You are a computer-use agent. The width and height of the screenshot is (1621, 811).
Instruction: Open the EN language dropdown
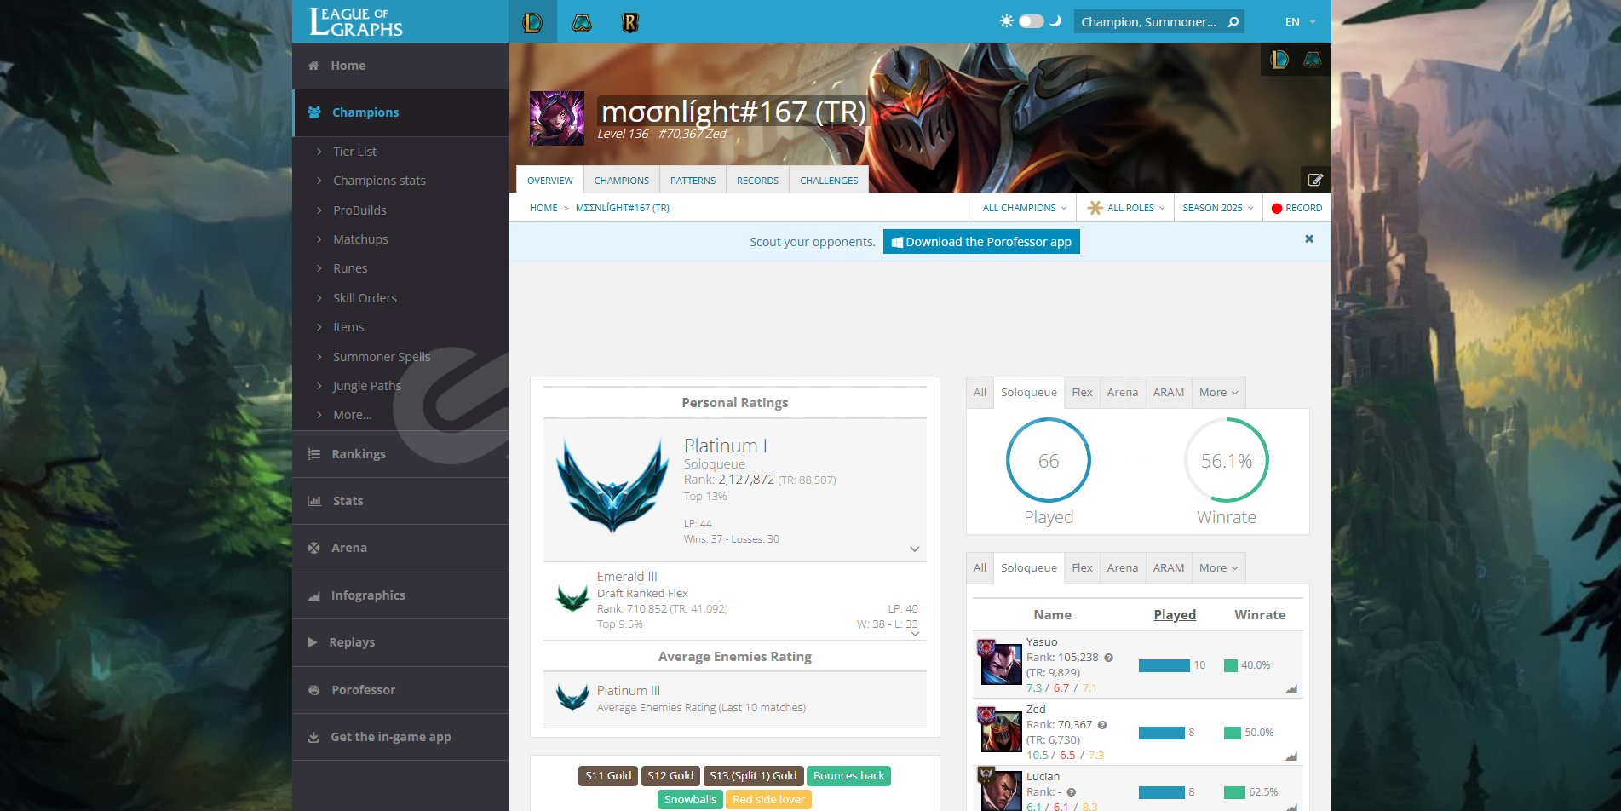pyautogui.click(x=1301, y=22)
